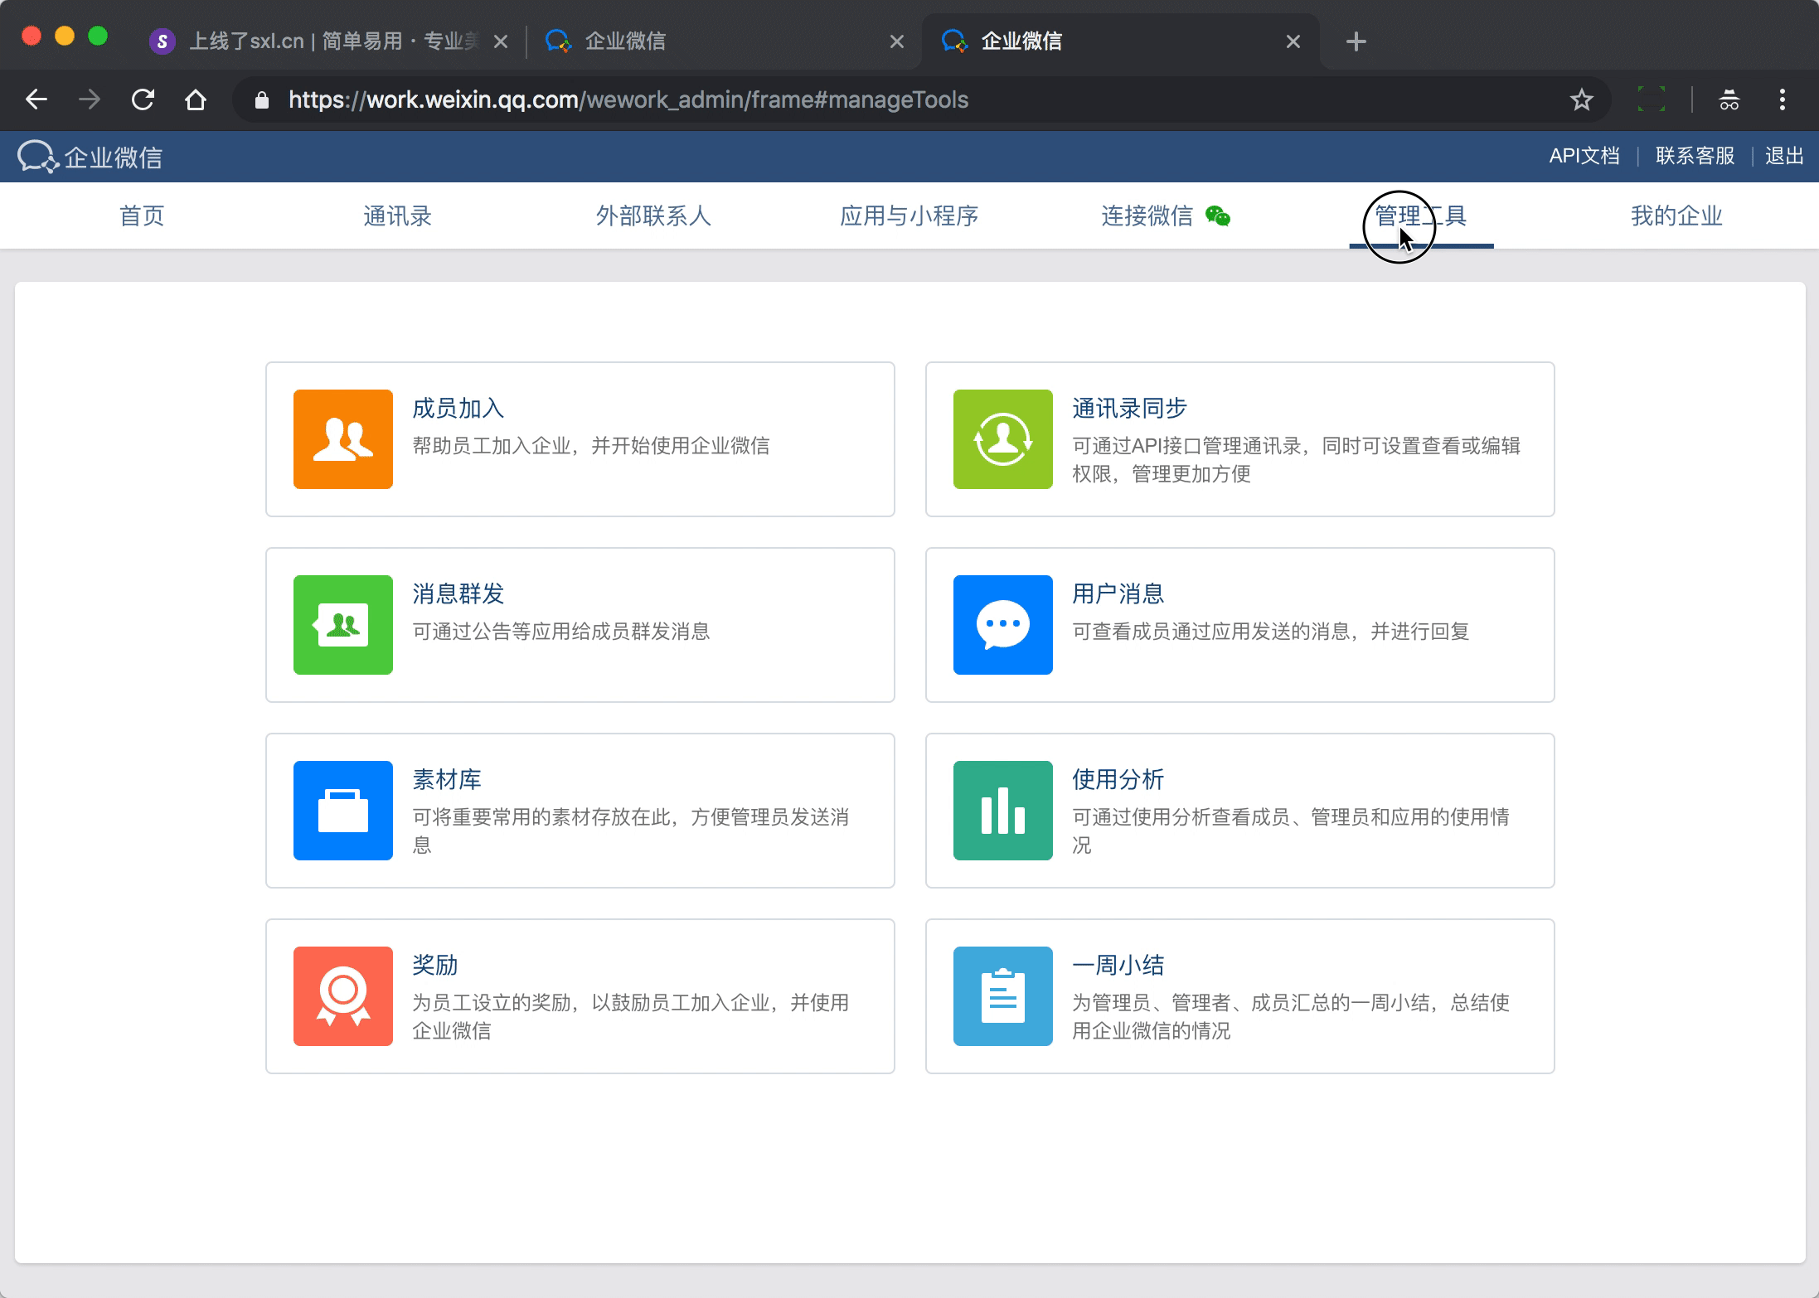Viewport: 1819px width, 1298px height.
Task: Click description 可查看成员通过应用发送的消息，并进行回复
Action: click(x=1271, y=632)
